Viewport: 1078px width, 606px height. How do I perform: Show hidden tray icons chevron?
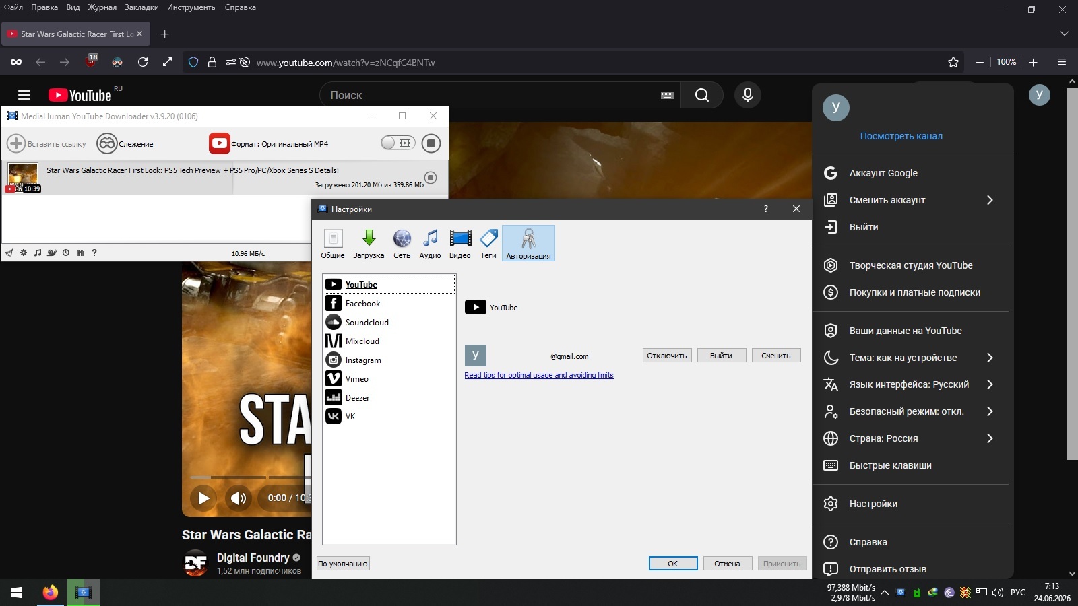[885, 593]
